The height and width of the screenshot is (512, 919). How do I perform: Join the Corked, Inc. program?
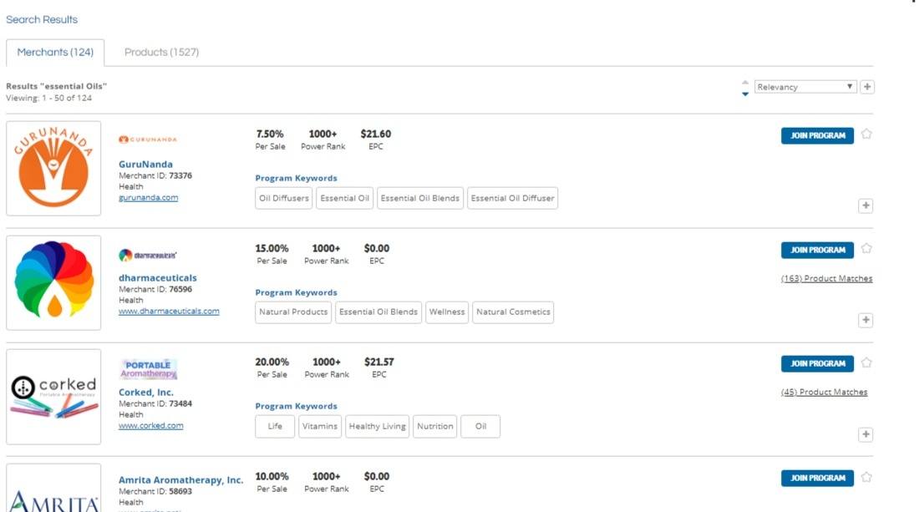pos(817,364)
